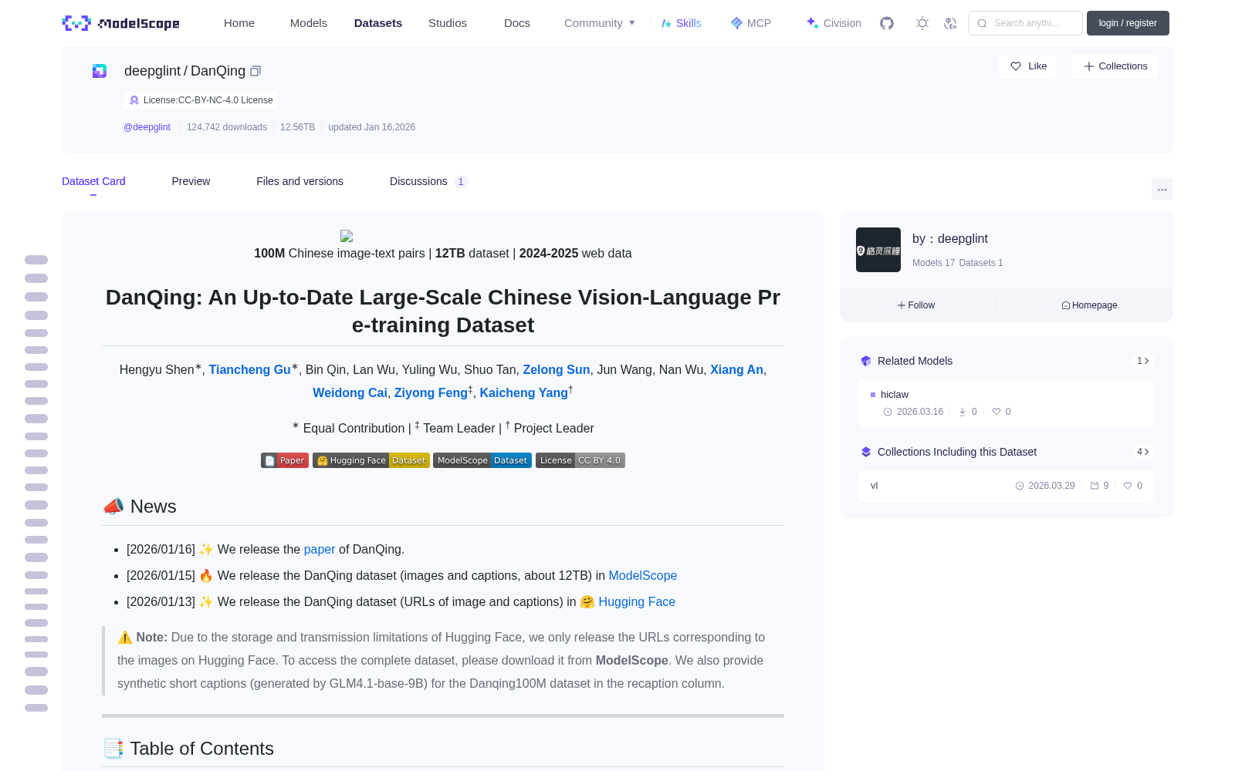Open the Models menu item
The height and width of the screenshot is (771, 1235).
tap(309, 23)
